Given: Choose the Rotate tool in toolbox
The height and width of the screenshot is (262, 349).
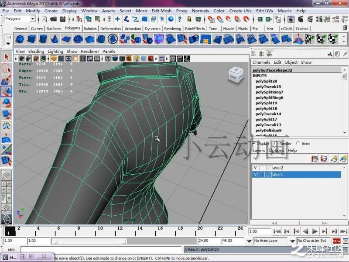Looking at the screenshot, I should tap(7, 103).
